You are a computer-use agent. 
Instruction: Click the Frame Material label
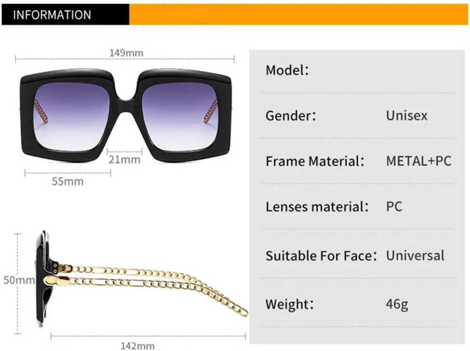tap(312, 161)
